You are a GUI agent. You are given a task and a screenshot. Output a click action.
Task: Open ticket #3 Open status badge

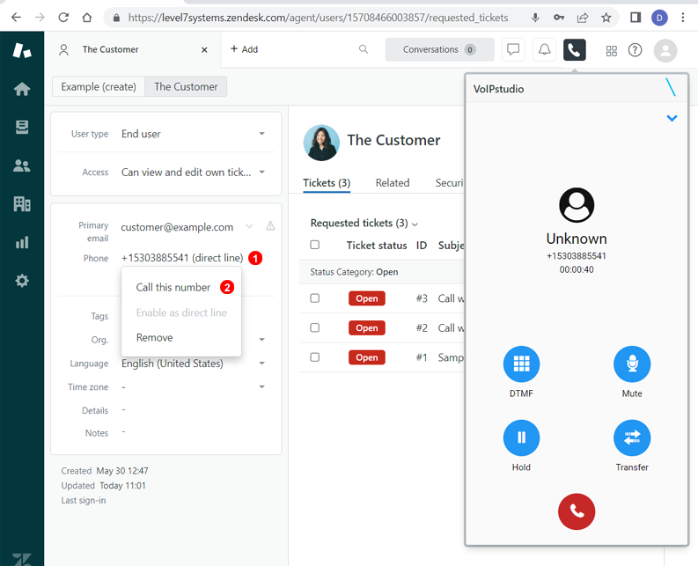coord(366,298)
